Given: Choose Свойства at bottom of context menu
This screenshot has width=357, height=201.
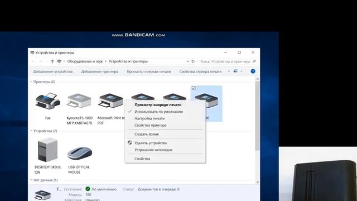Looking at the screenshot, I should 142,159.
